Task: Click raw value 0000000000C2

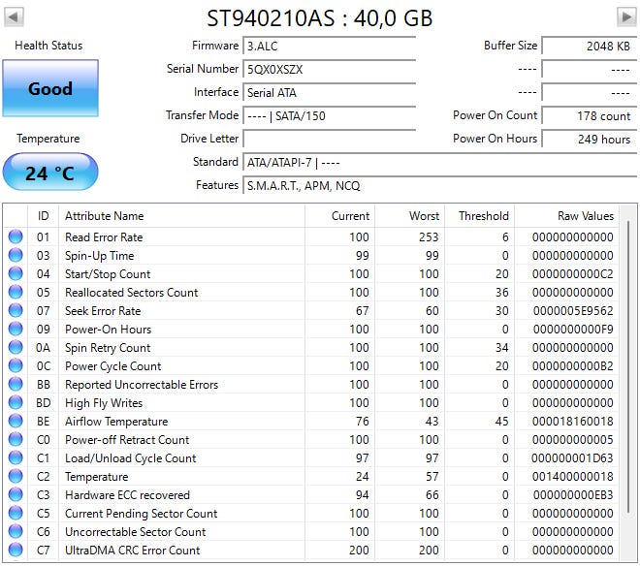Action: 573,273
